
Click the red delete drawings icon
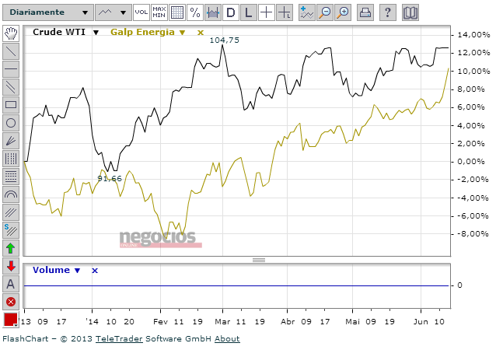[x=11, y=302]
